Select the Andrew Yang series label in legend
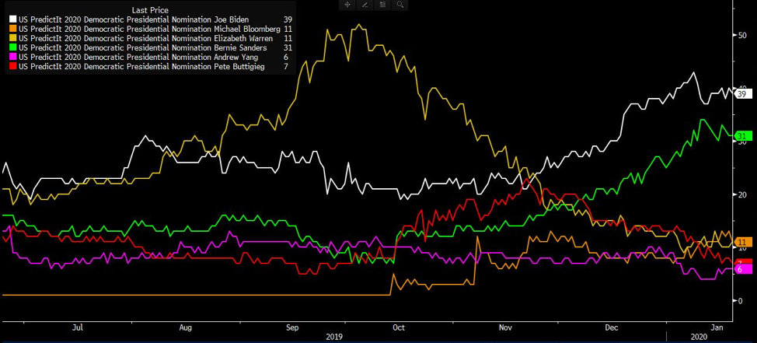This screenshot has width=757, height=343. [138, 57]
